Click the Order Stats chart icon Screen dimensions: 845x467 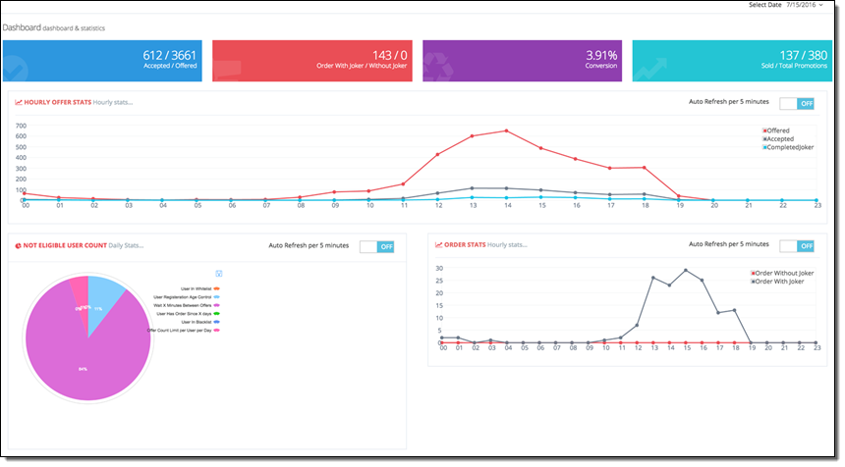[x=439, y=244]
